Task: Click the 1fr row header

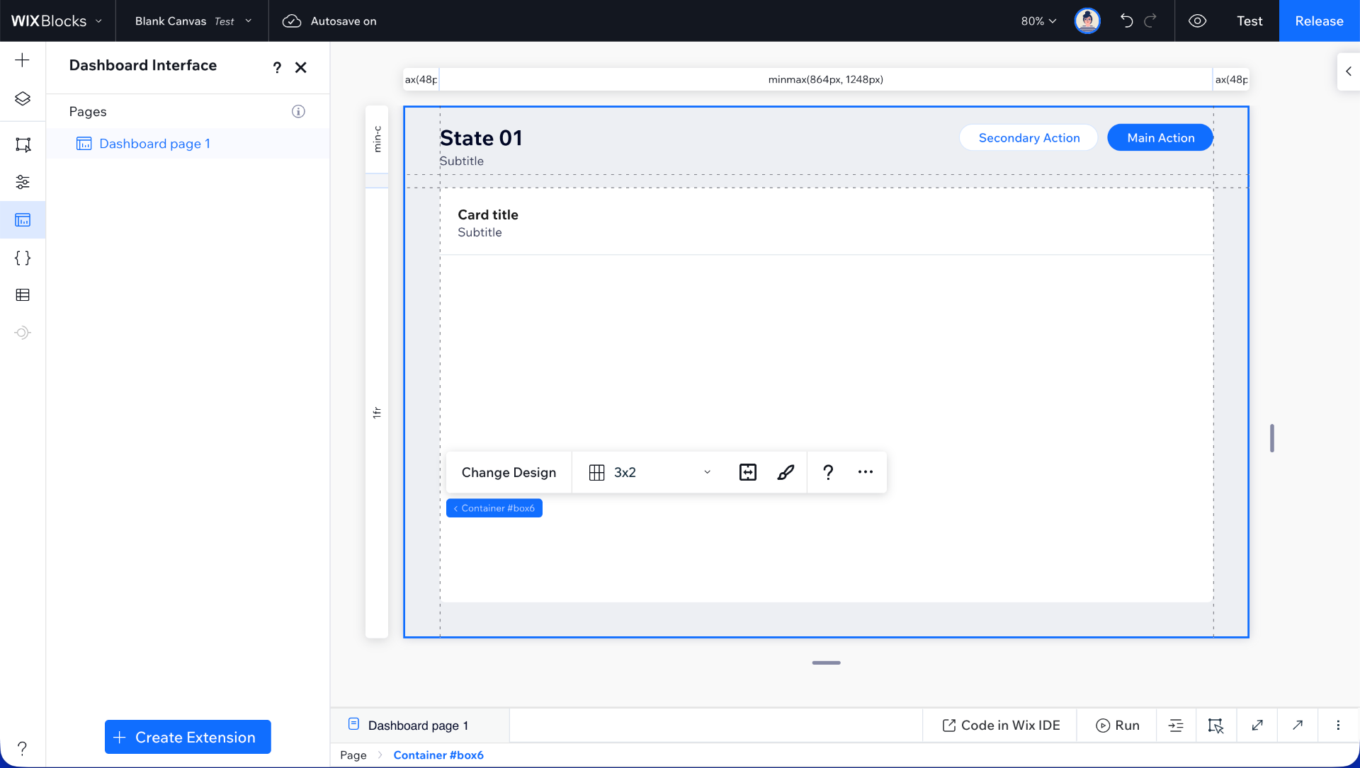Action: click(x=377, y=413)
